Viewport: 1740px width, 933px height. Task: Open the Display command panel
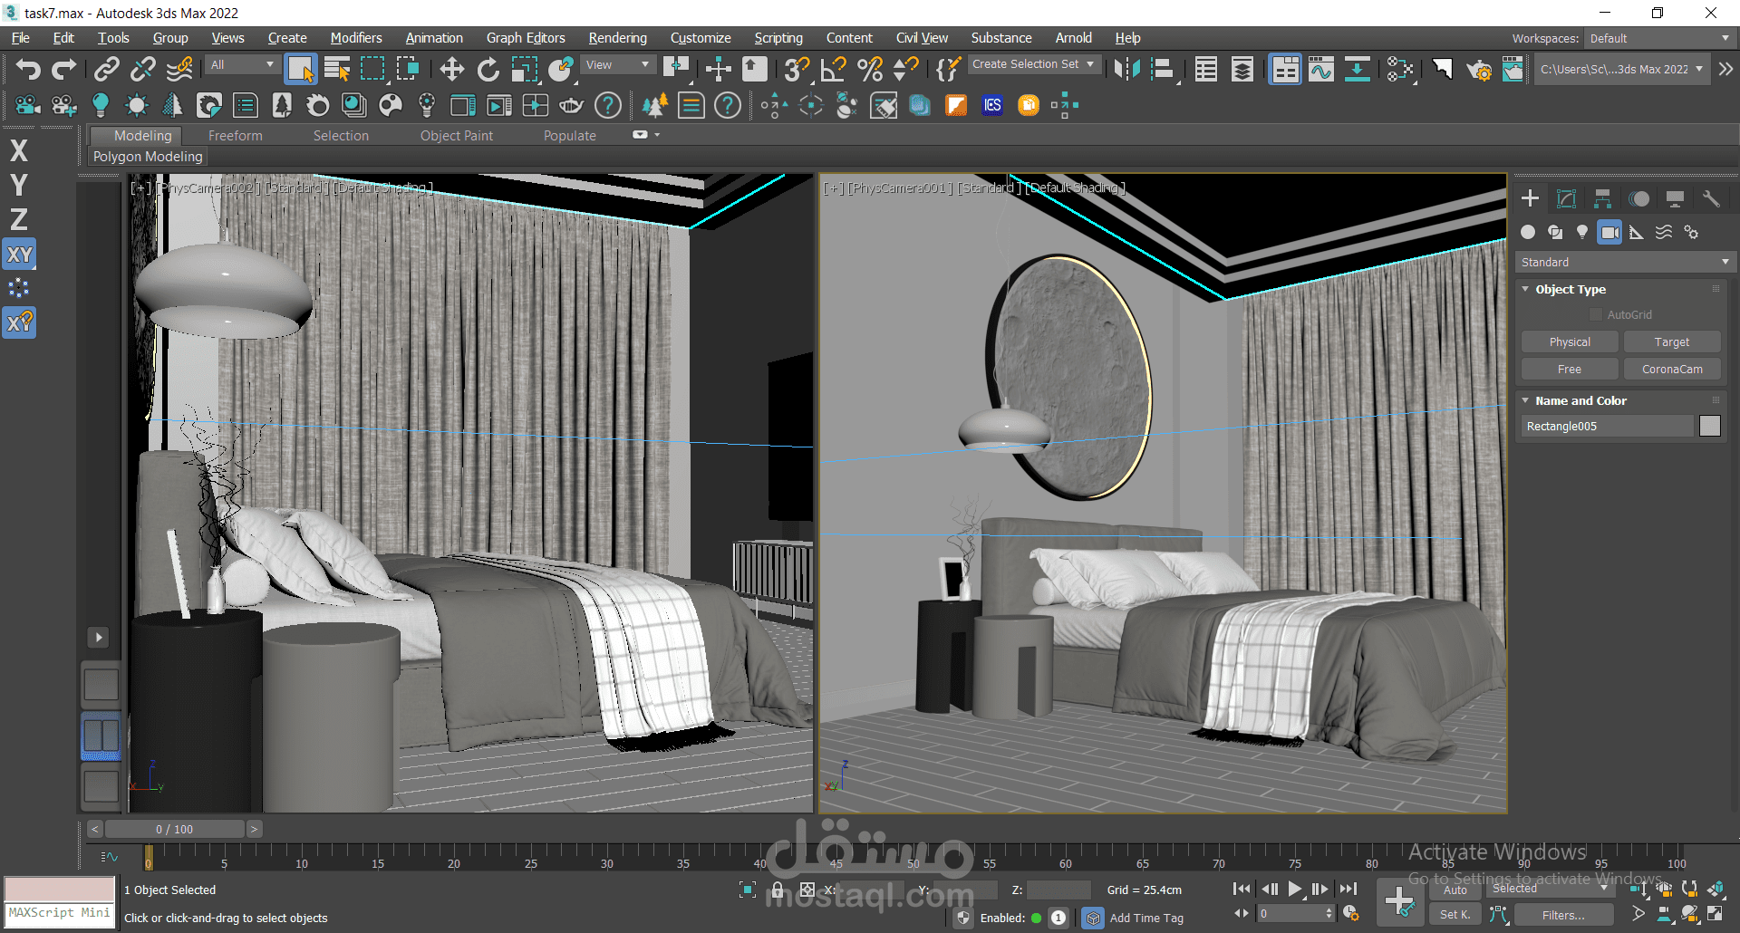click(x=1675, y=199)
